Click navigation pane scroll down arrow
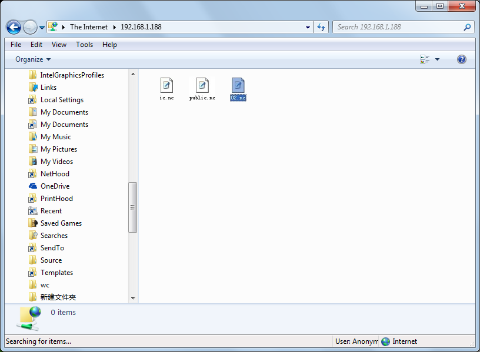 tap(133, 298)
